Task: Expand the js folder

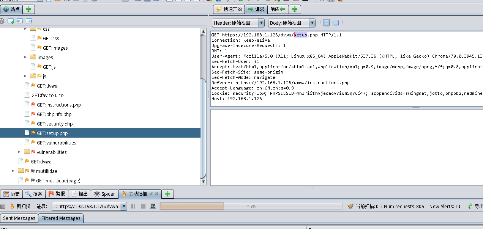Action: [25, 76]
